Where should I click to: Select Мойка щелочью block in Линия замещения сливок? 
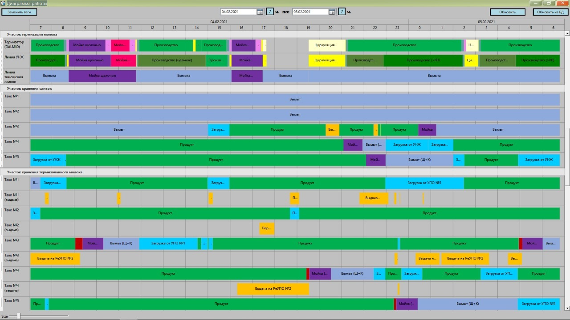click(x=102, y=76)
